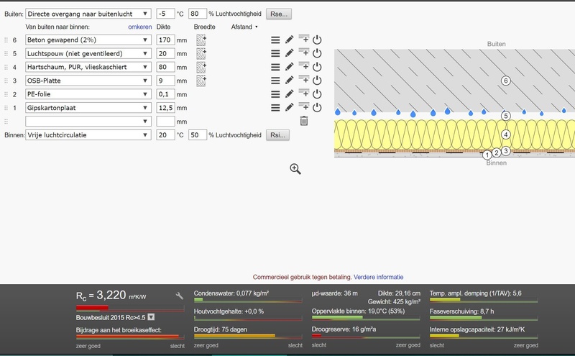The image size is (575, 356).
Task: Focus inside humidity field 50
Action: [x=198, y=135]
